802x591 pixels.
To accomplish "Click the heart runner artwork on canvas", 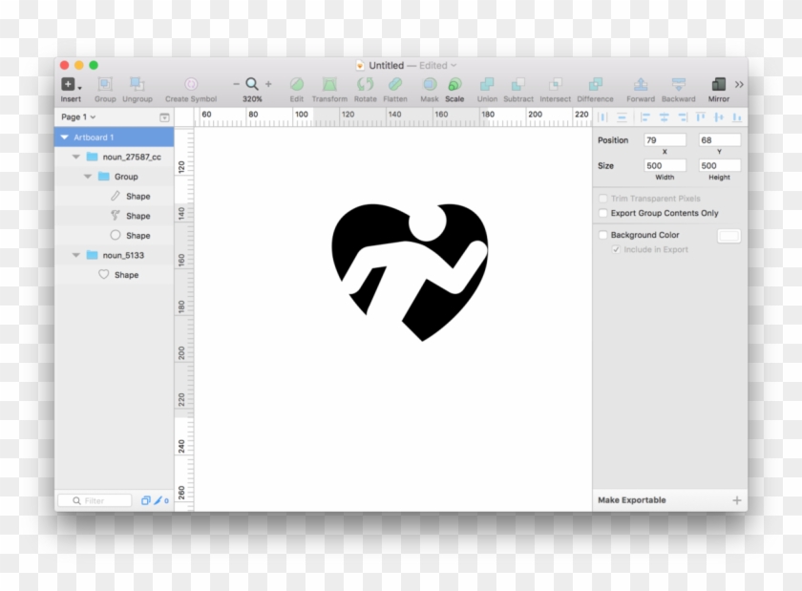I will pos(410,272).
